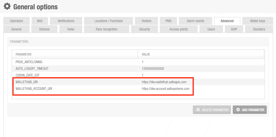Sort by the Parameter column header
This screenshot has height=137, width=276.
pos(23,54)
